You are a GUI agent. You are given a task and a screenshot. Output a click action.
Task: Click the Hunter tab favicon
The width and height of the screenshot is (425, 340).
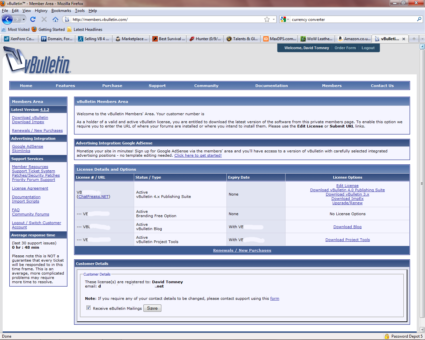[x=192, y=39]
